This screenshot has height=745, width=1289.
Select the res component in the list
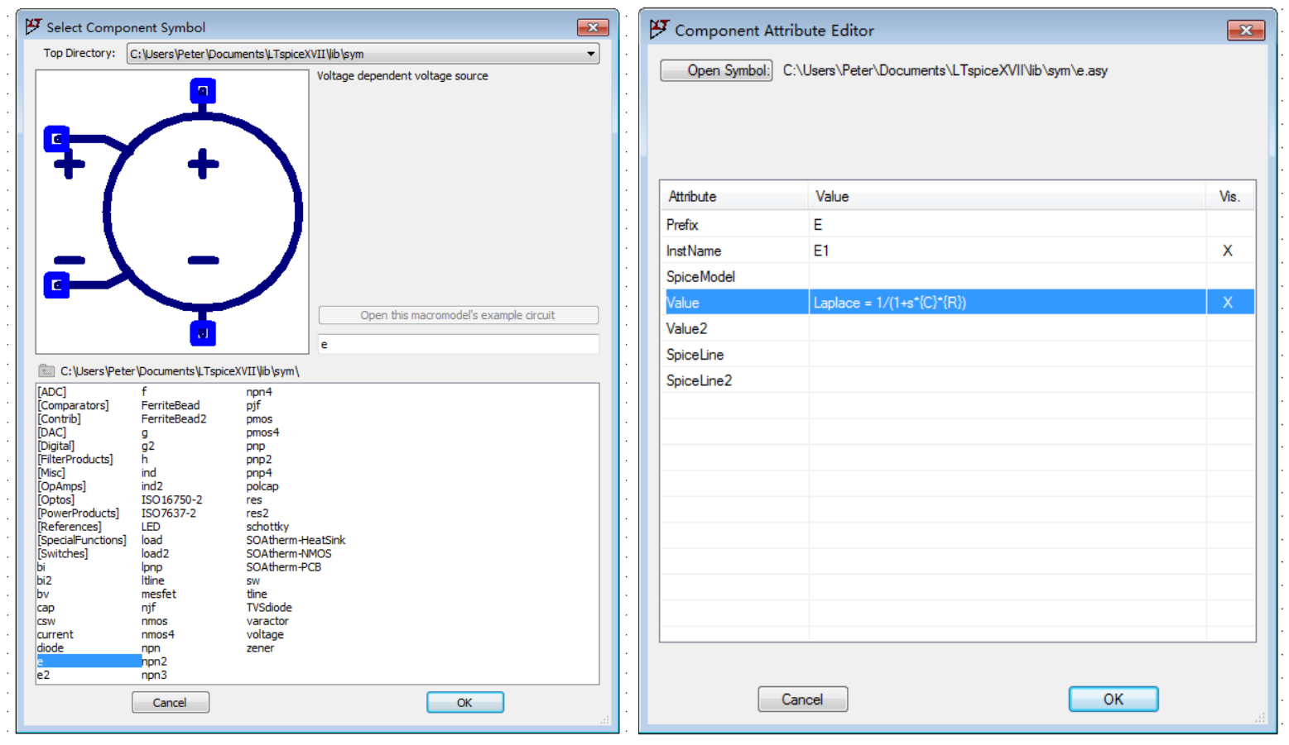point(254,499)
